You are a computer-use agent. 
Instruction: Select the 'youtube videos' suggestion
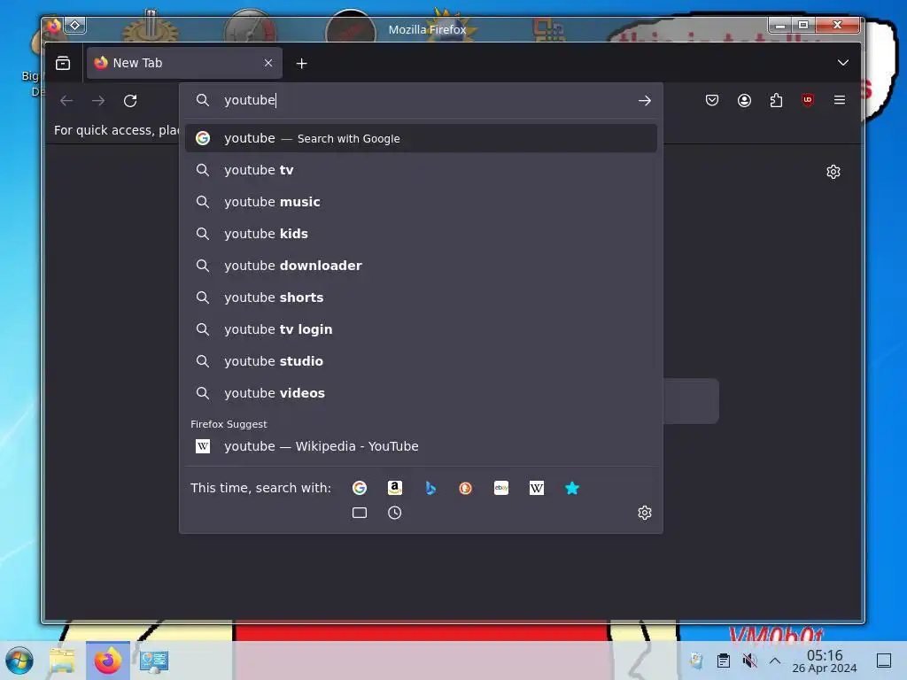(421, 392)
